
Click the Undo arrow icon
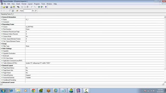click(32, 7)
